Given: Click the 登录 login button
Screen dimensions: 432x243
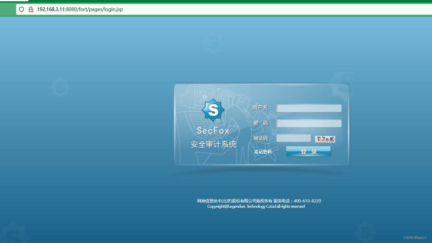Looking at the screenshot, I should 308,151.
